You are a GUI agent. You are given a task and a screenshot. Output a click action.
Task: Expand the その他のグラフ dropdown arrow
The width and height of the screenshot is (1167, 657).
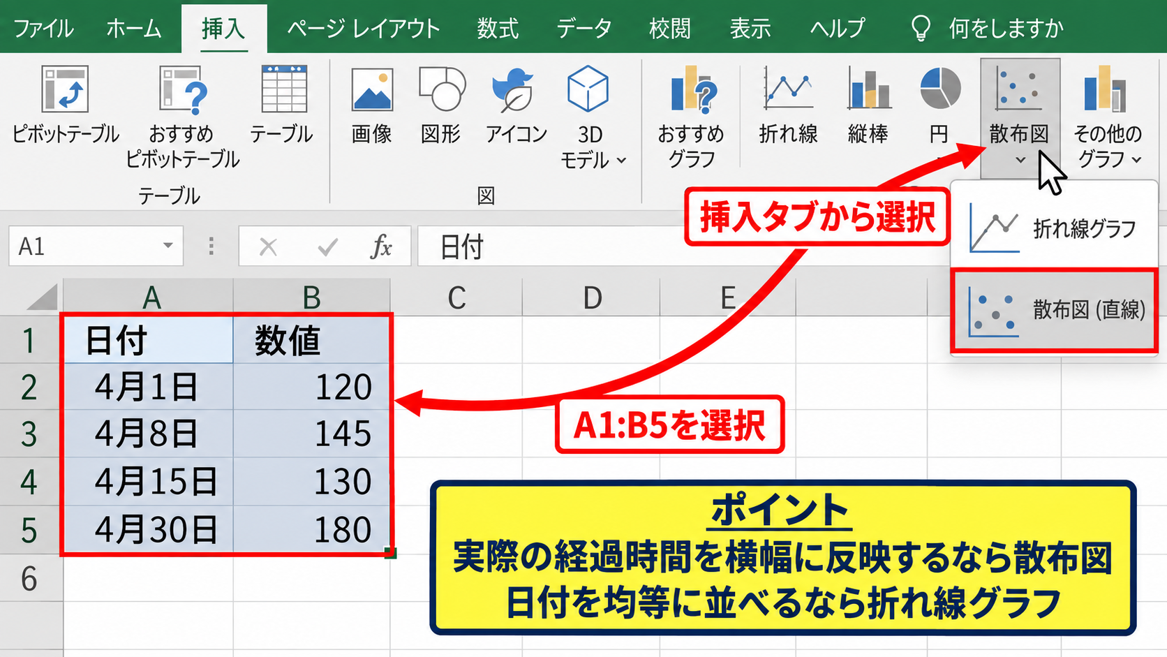[x=1137, y=160]
